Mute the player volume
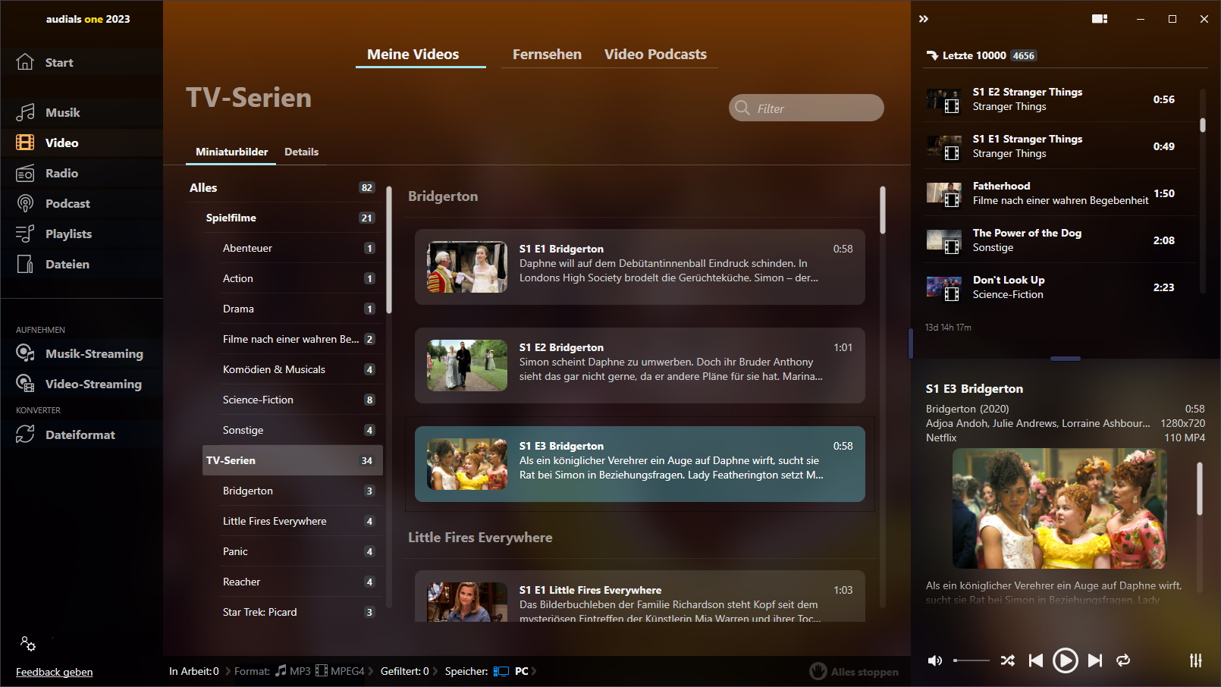This screenshot has height=687, width=1221. tap(935, 660)
